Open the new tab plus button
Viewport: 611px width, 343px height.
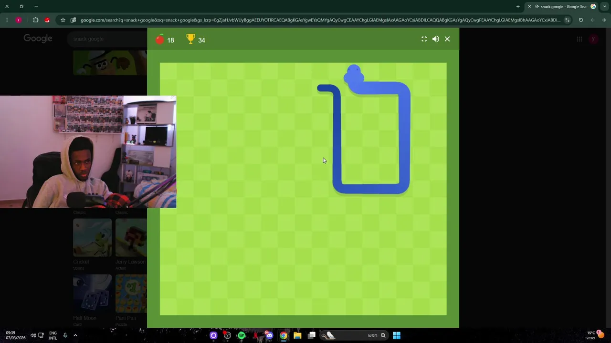click(518, 6)
